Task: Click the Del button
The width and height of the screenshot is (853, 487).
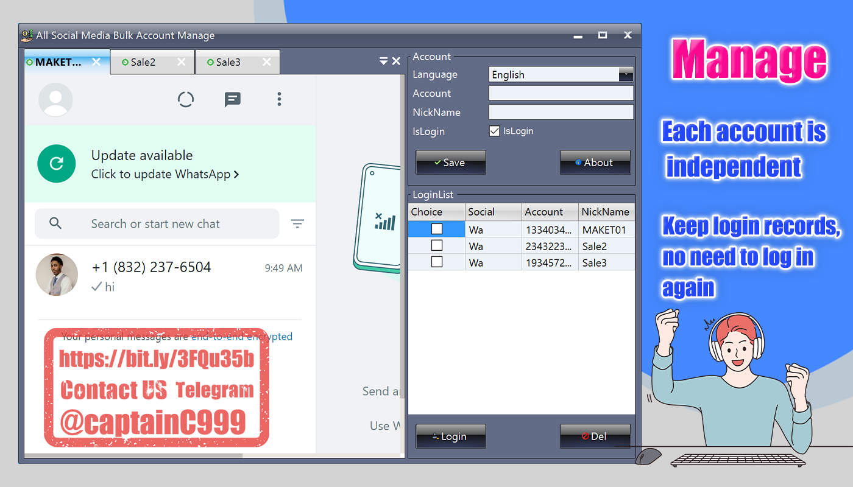Action: point(595,436)
